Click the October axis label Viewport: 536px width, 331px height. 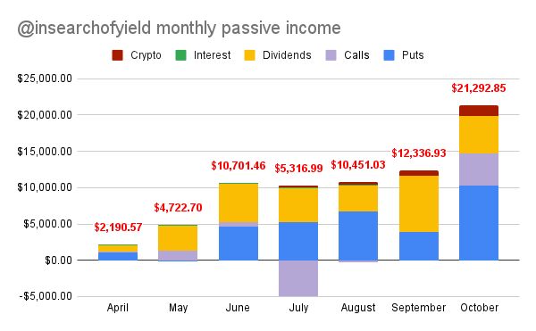coord(479,308)
